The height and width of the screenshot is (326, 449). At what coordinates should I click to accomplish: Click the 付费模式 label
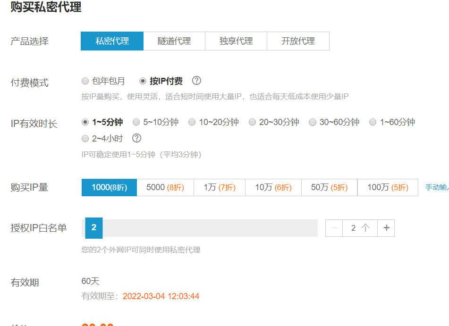(29, 83)
